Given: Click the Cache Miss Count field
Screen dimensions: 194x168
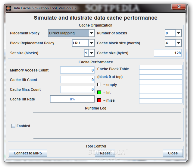Looking at the screenshot, I should click(77, 89).
